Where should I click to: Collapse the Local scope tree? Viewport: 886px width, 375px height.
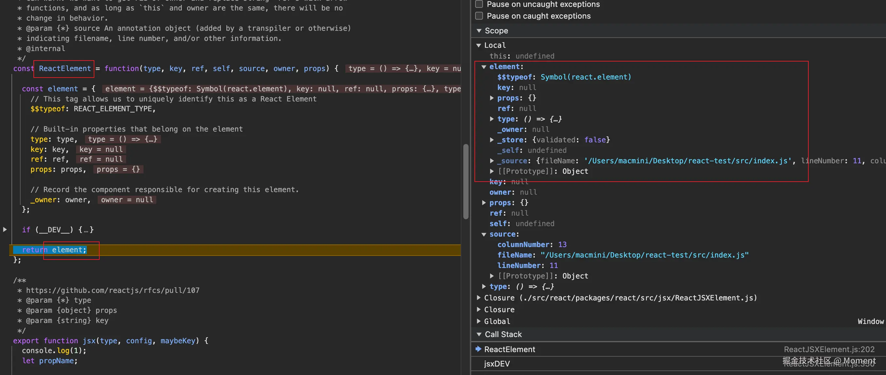click(478, 45)
